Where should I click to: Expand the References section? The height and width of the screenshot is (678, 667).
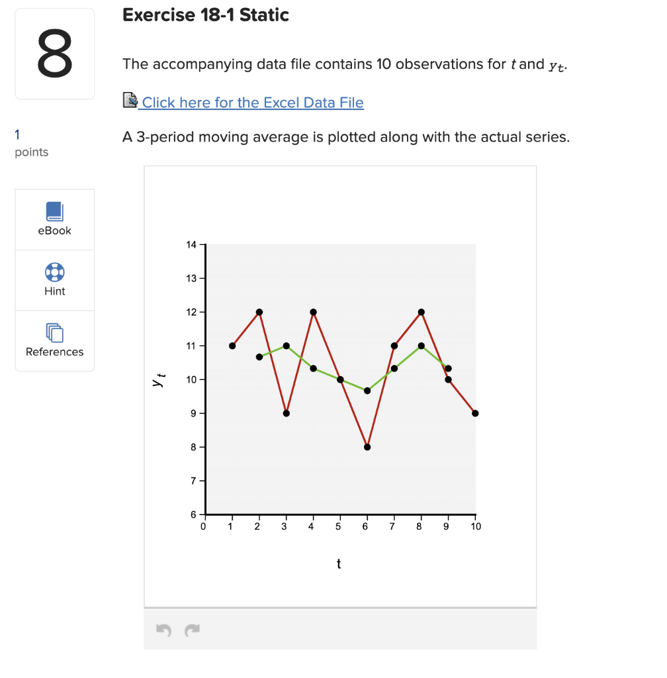(x=54, y=341)
